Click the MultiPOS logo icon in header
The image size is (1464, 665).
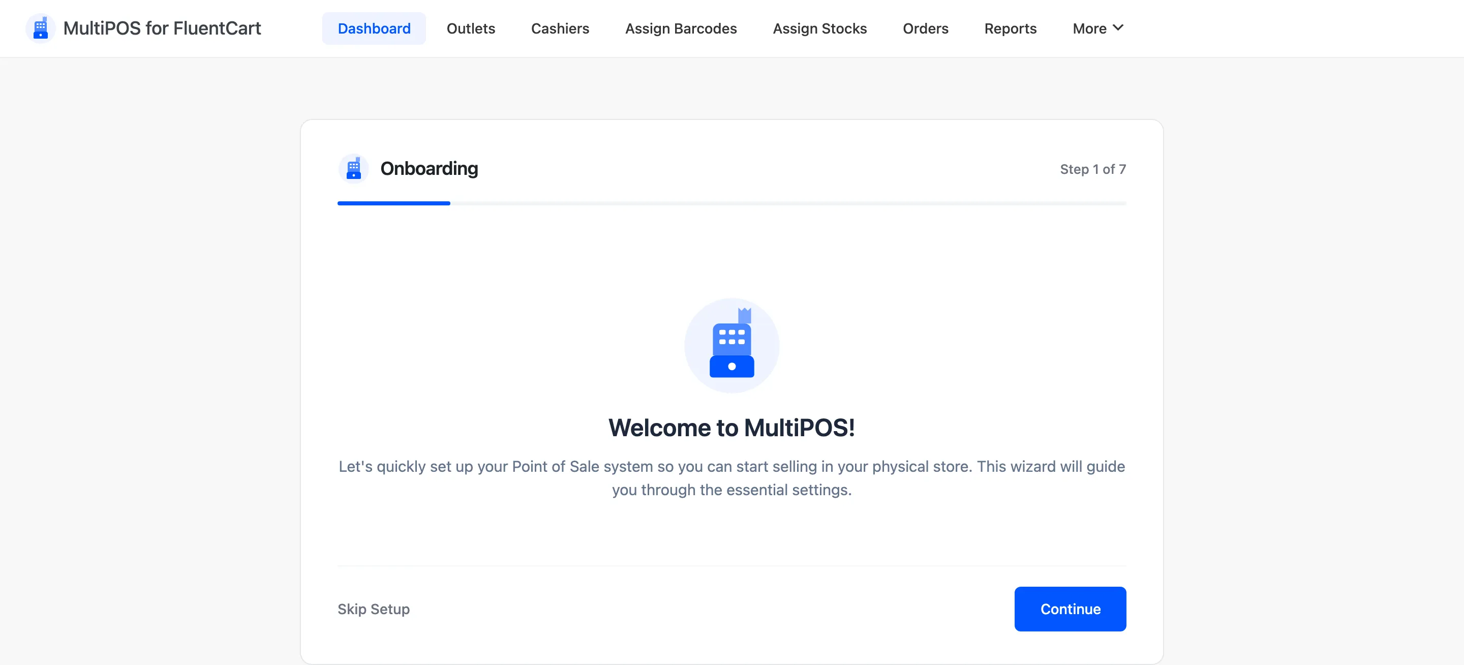[x=40, y=28]
